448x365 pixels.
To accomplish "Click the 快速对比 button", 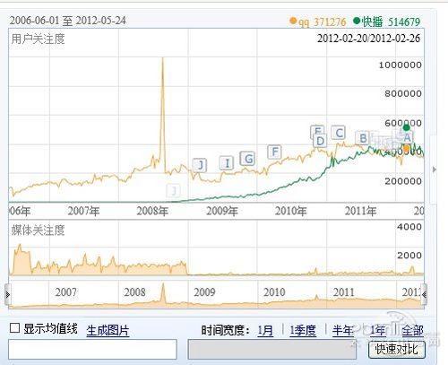I will click(x=397, y=350).
